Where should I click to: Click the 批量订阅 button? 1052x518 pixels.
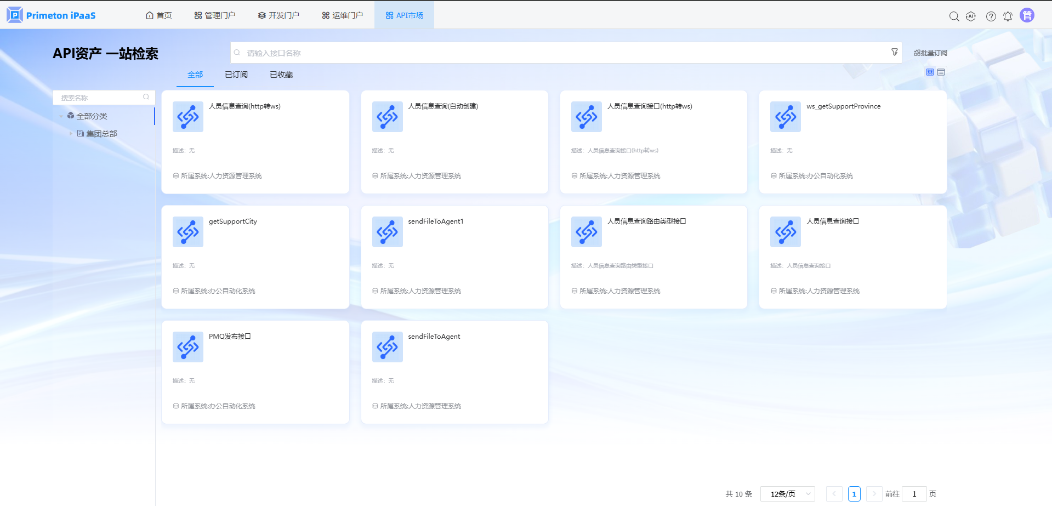[930, 53]
